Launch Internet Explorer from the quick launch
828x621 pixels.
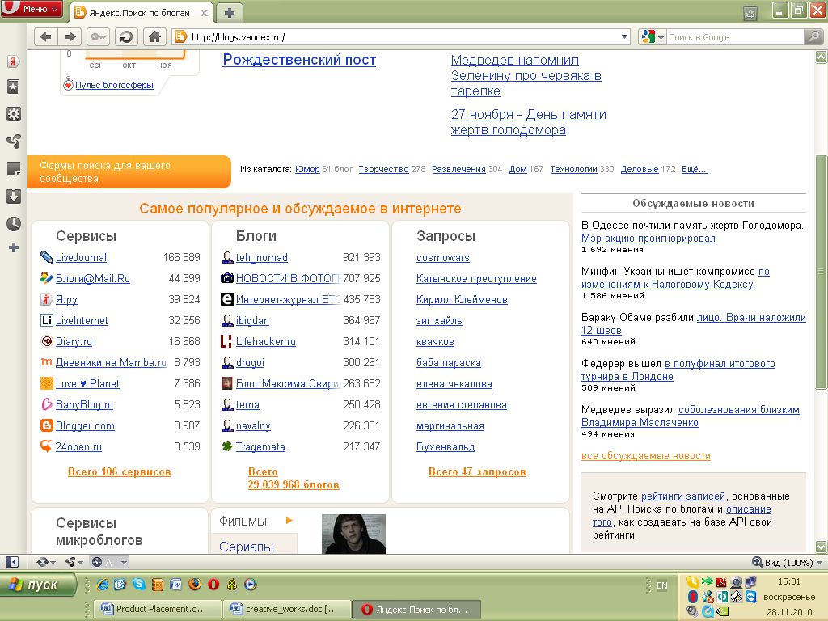pyautogui.click(x=103, y=585)
